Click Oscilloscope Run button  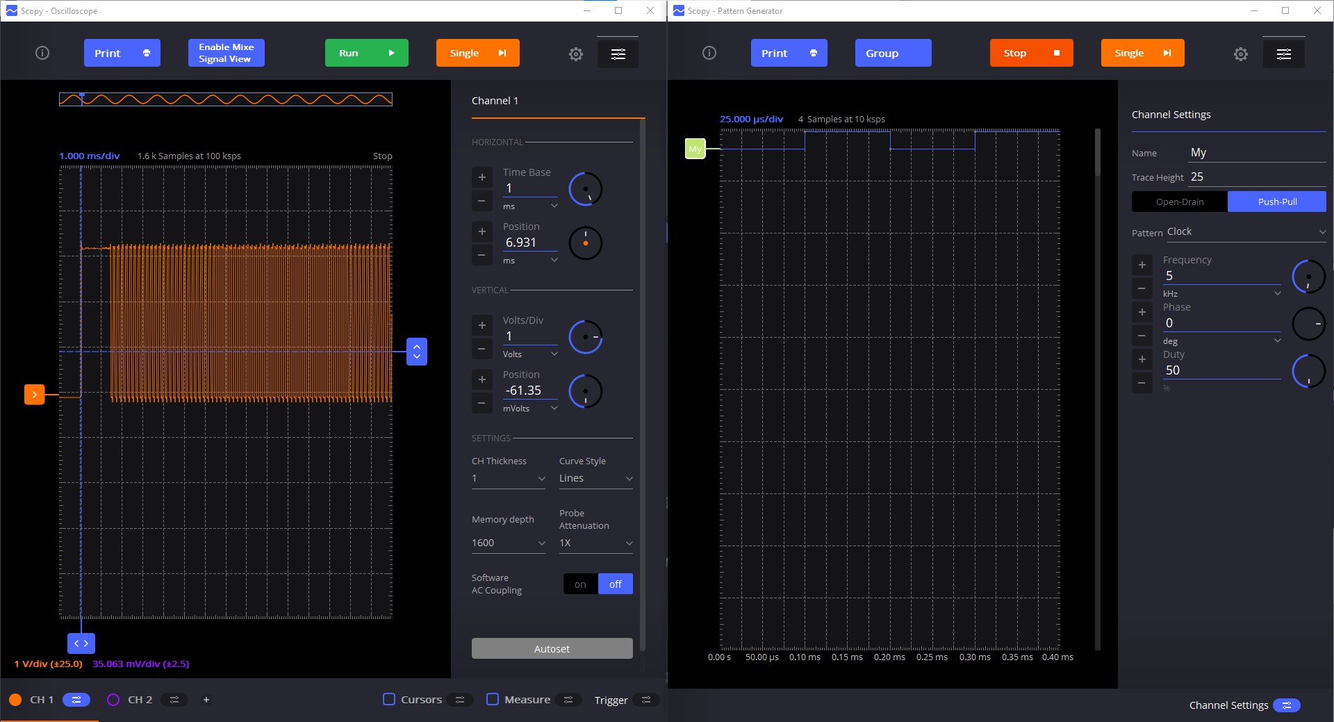click(x=367, y=53)
